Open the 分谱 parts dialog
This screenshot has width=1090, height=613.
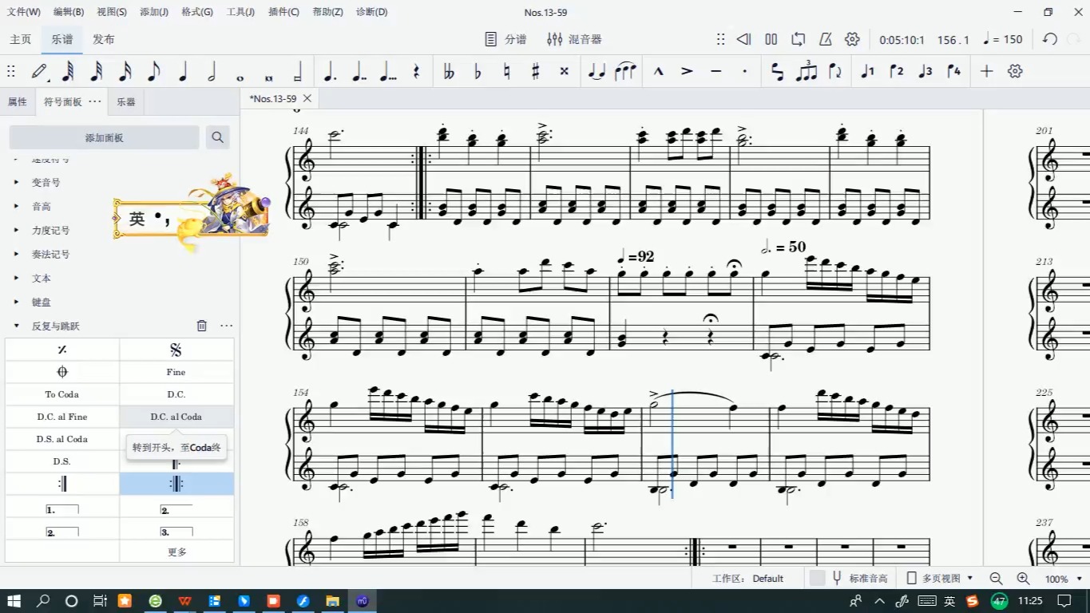click(x=506, y=39)
